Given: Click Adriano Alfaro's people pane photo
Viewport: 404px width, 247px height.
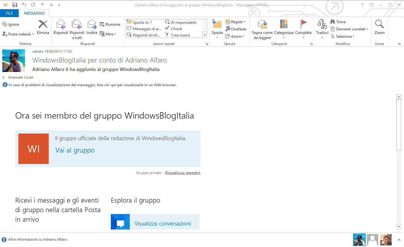Looking at the screenshot, I should (359, 240).
